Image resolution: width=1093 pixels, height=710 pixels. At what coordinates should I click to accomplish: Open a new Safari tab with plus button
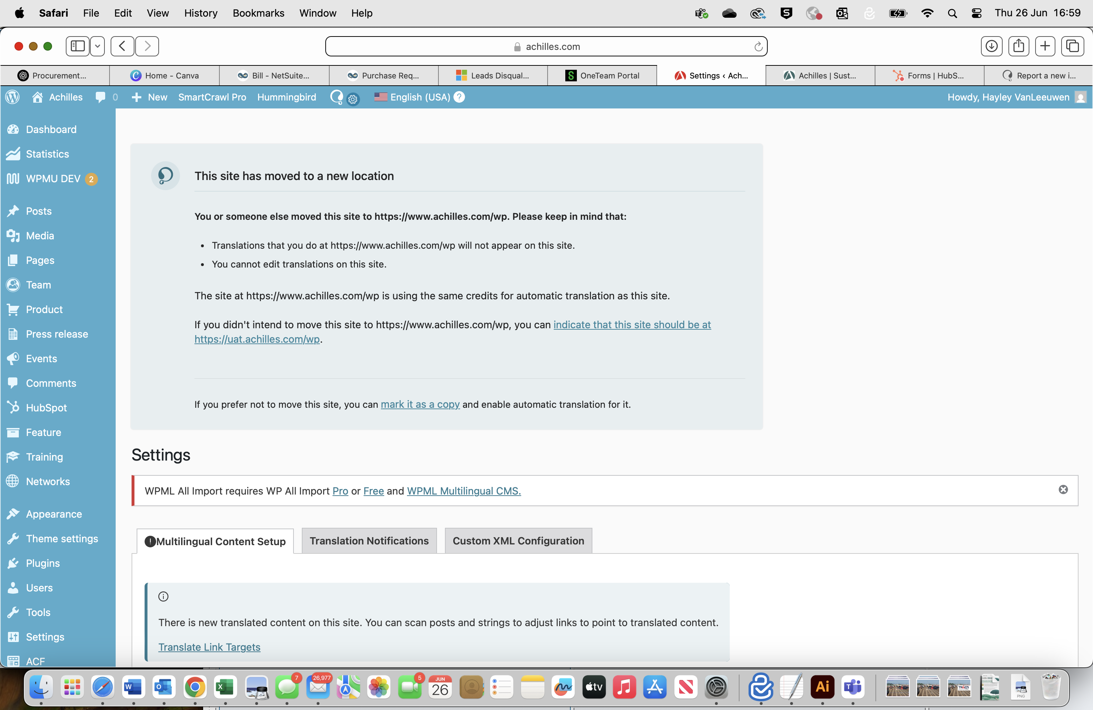click(x=1045, y=46)
